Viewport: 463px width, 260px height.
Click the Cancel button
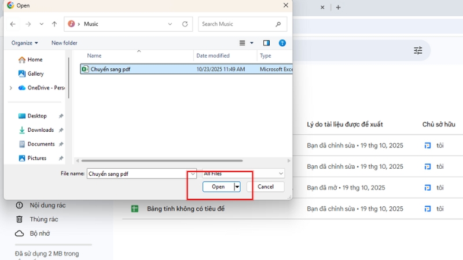pyautogui.click(x=265, y=187)
